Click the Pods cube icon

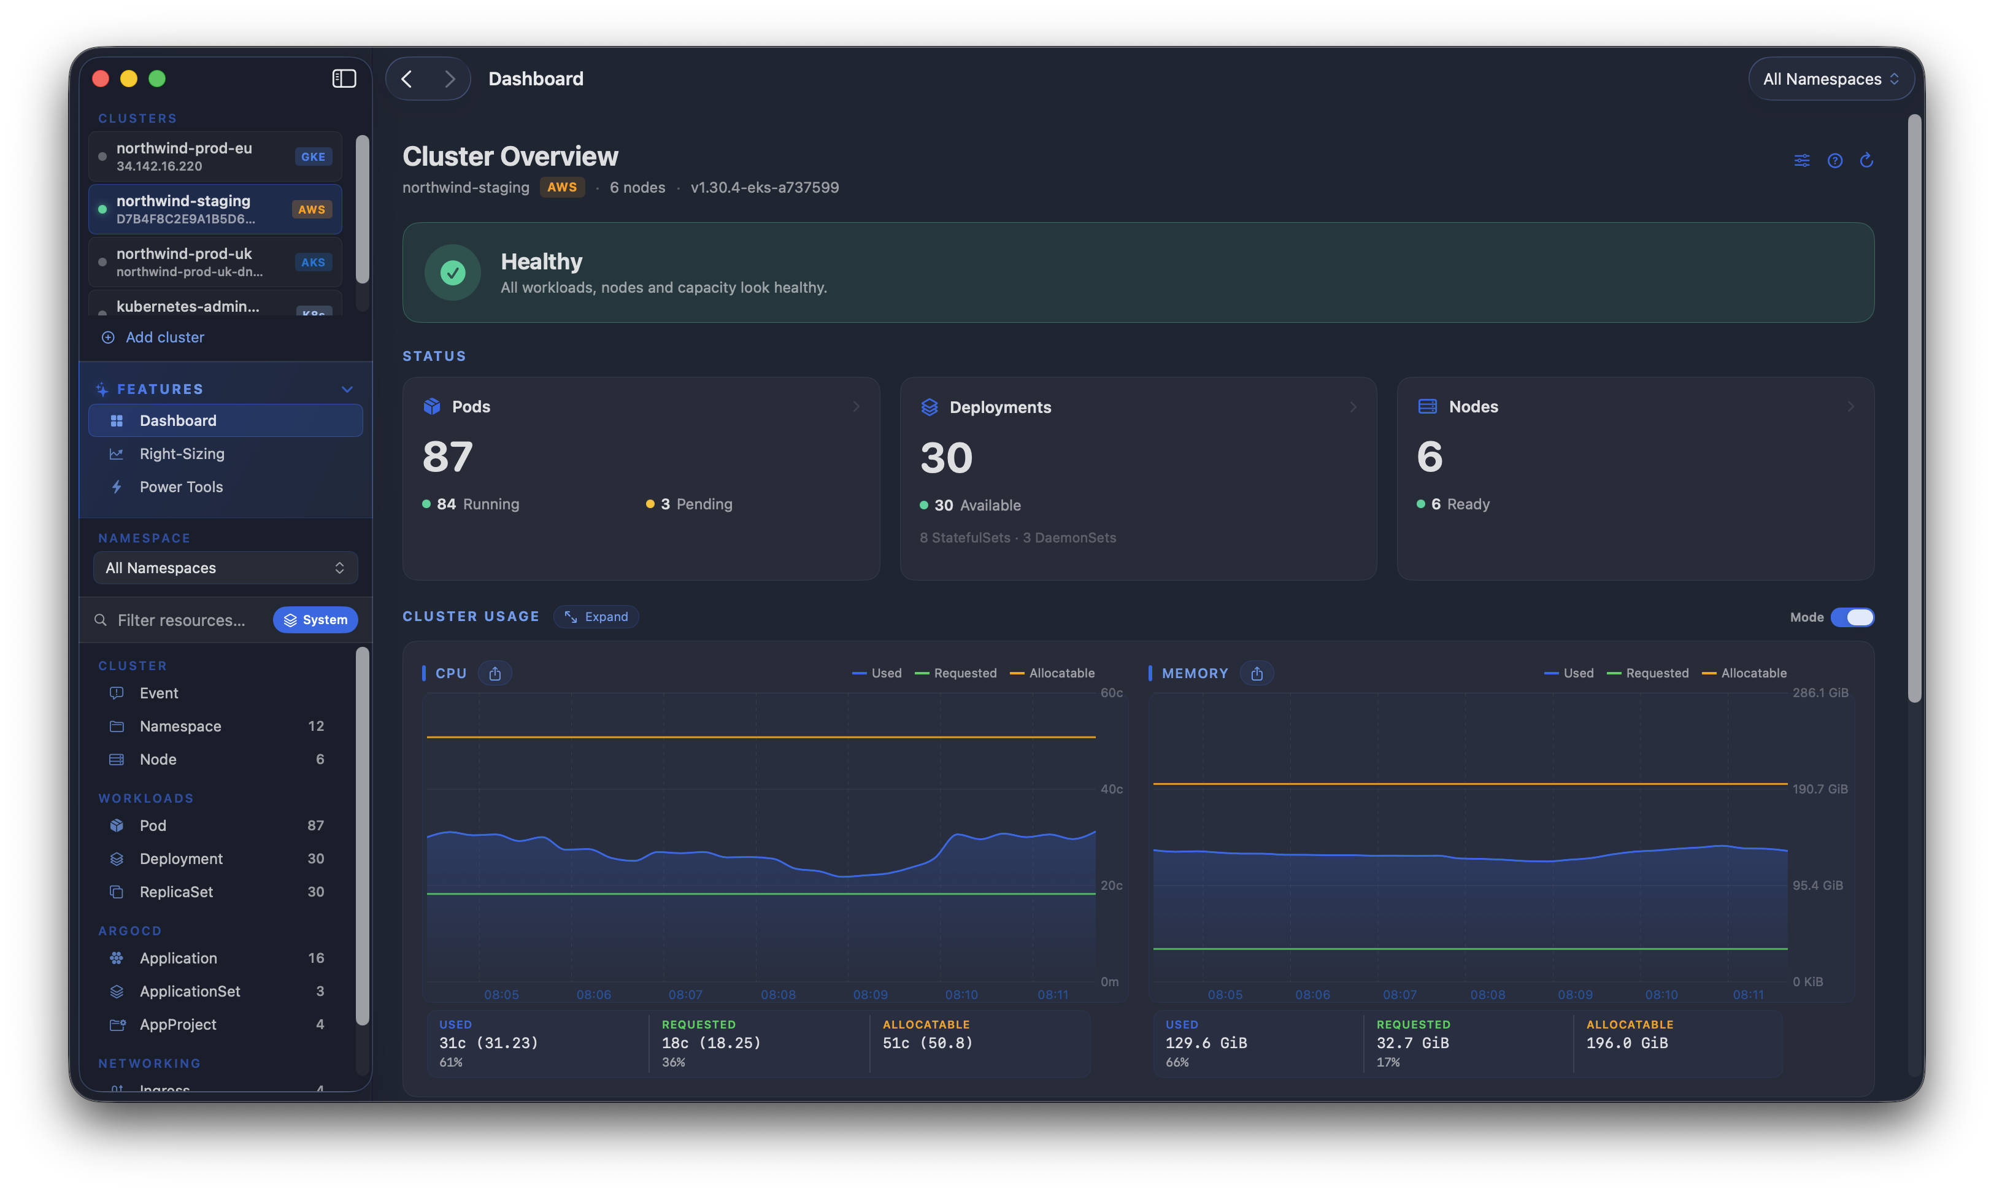pyautogui.click(x=431, y=407)
